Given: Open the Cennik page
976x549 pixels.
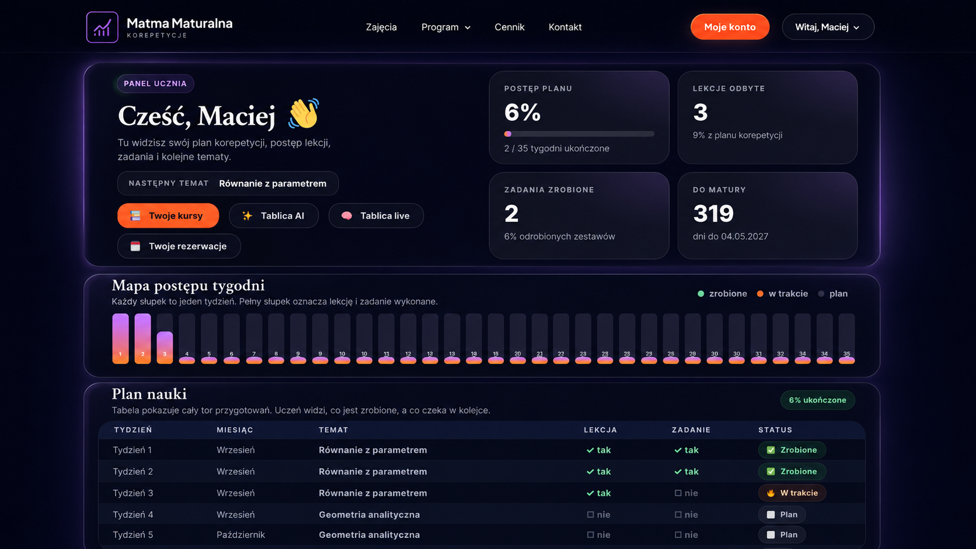Looking at the screenshot, I should click(510, 27).
